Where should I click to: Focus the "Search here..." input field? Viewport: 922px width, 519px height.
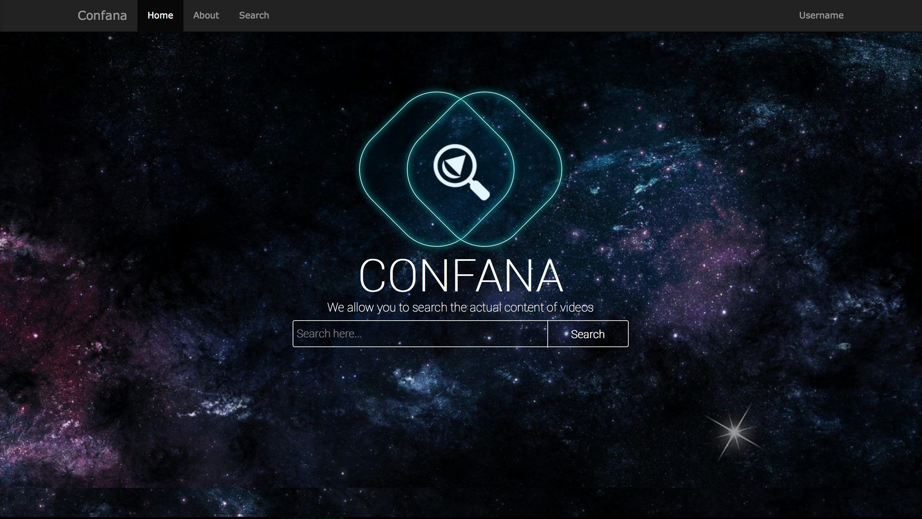click(x=419, y=333)
